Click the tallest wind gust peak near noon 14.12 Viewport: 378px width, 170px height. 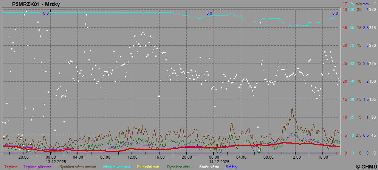292,108
